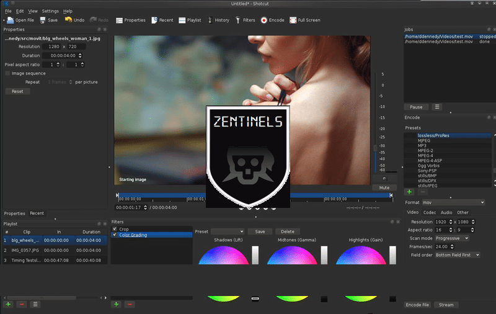
Task: Open the Settings menu
Action: pos(50,11)
